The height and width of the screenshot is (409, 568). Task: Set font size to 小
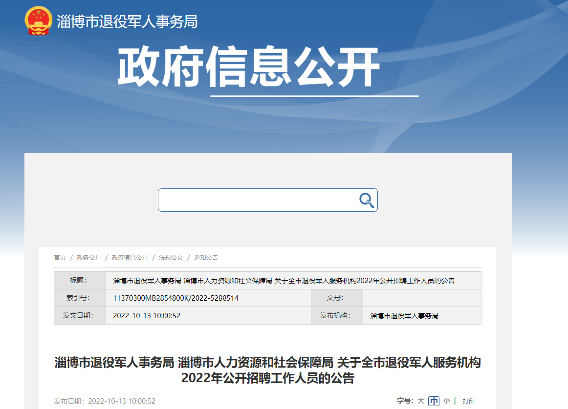pyautogui.click(x=447, y=401)
